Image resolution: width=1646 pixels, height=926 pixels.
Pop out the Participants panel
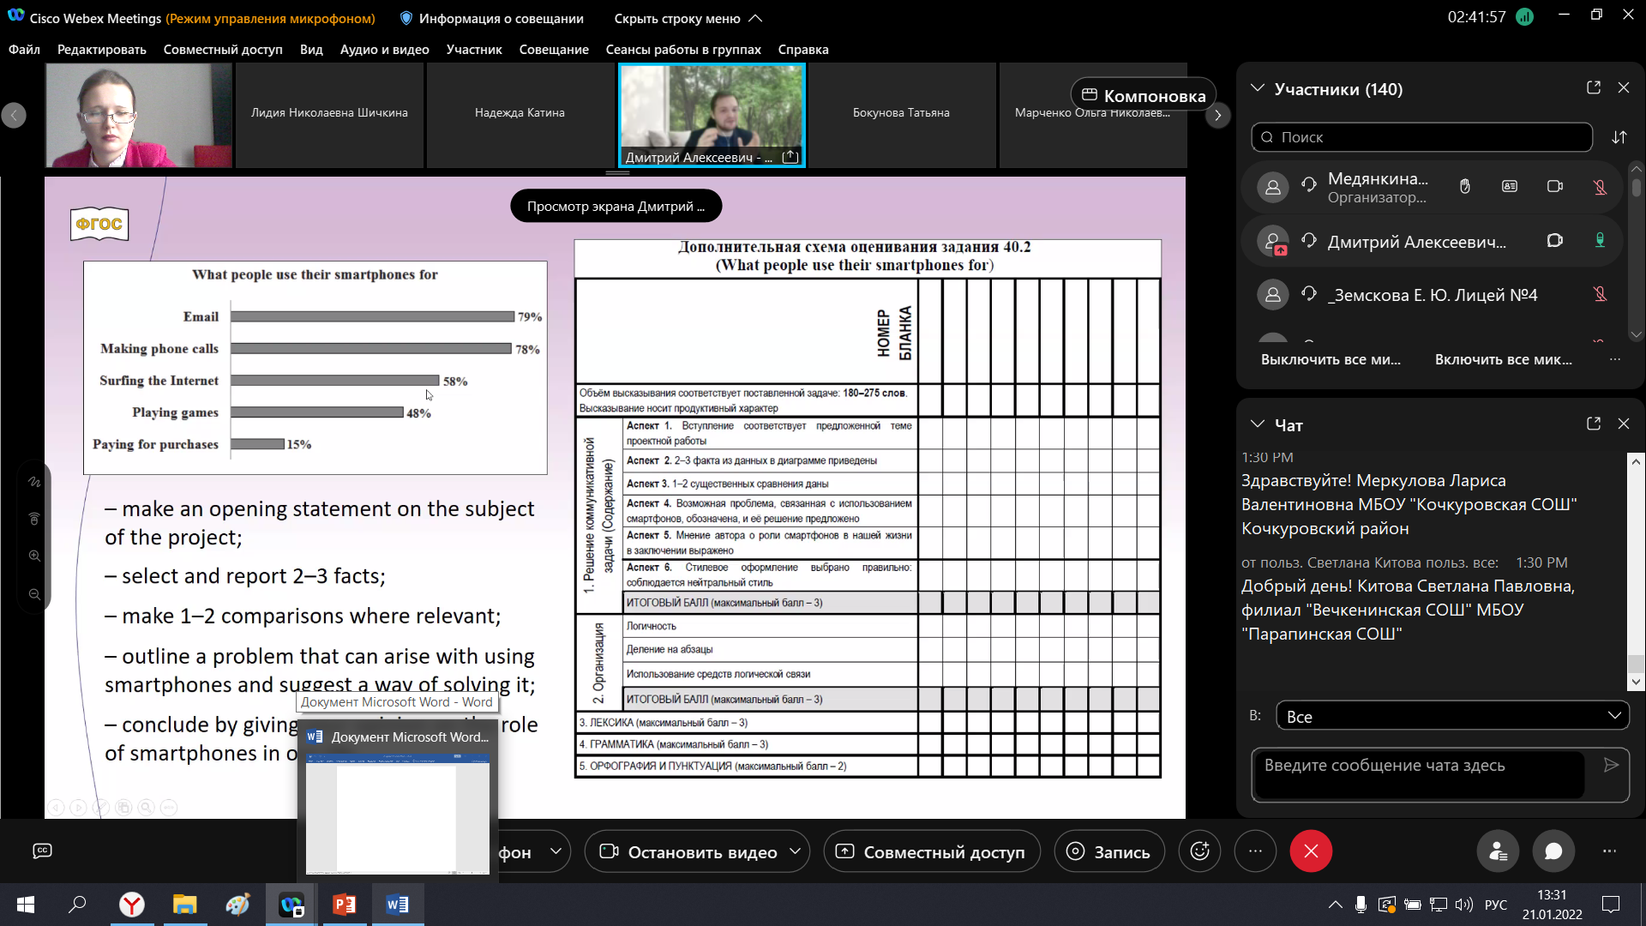coord(1594,88)
